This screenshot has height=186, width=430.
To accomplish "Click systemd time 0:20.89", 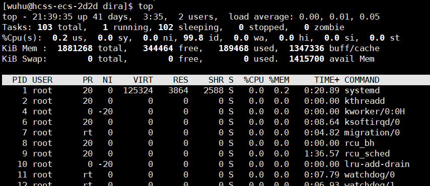I will 322,90.
